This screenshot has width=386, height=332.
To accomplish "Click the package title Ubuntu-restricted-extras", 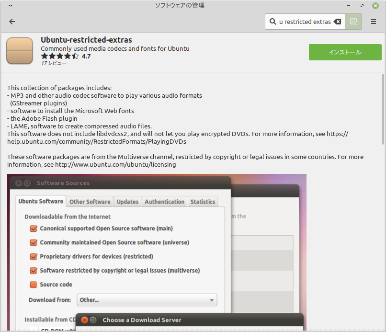I will click(x=86, y=40).
